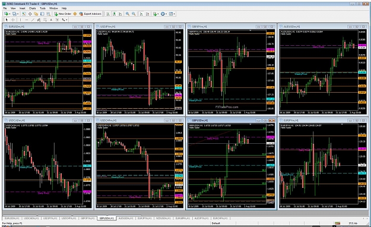Switch to the AUDUSDm,H1 bottom tab
The width and height of the screenshot is (371, 227).
126,218
